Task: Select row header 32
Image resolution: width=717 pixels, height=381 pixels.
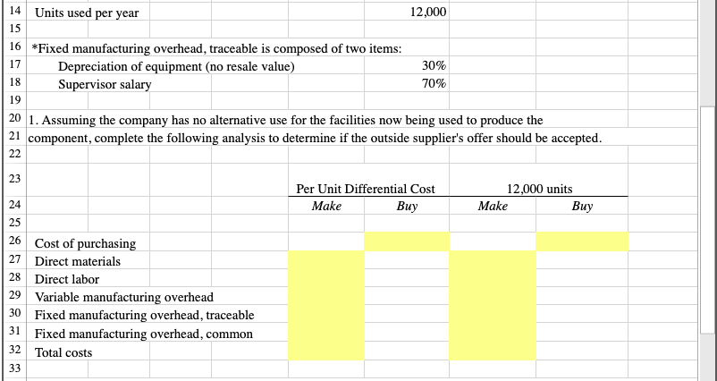Action: (x=15, y=351)
